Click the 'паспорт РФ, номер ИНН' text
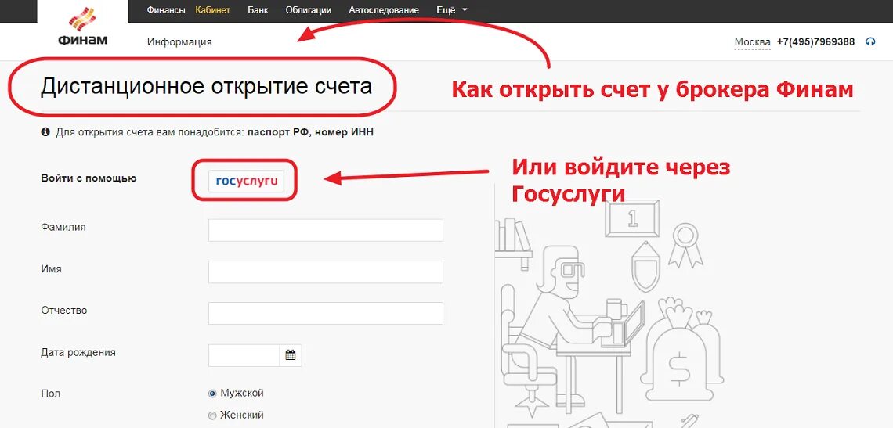This screenshot has height=428, width=893. [x=311, y=132]
